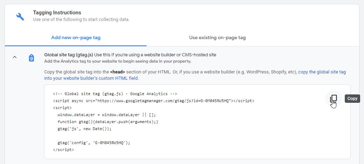Click the Global site tag comment line
This screenshot has height=164, width=364.
click(115, 94)
